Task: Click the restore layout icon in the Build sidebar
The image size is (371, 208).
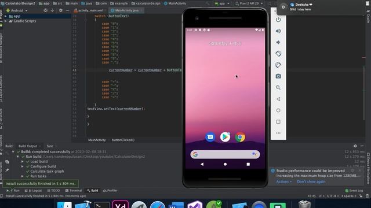Action: pyautogui.click(x=8, y=162)
